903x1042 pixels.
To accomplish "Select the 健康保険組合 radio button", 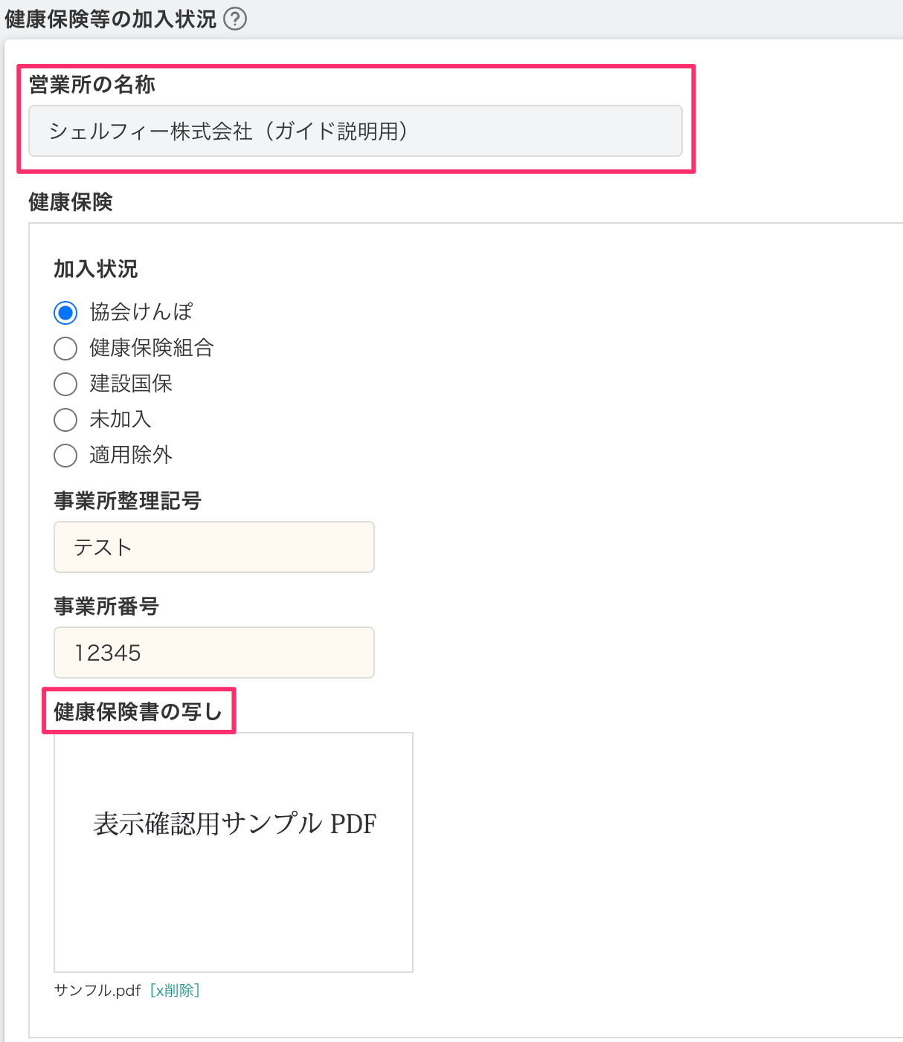I will click(x=65, y=348).
